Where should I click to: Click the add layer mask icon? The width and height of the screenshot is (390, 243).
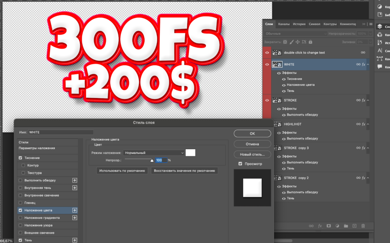328,226
